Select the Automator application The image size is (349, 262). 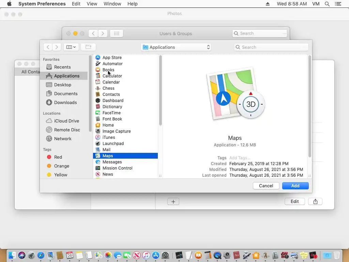coord(125,64)
